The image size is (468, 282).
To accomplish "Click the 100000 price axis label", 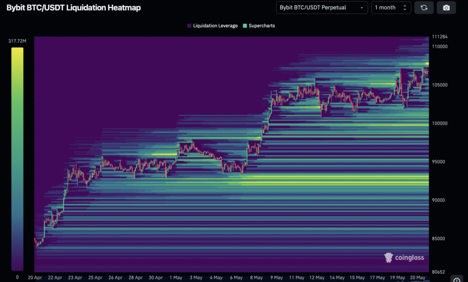I will coord(440,123).
